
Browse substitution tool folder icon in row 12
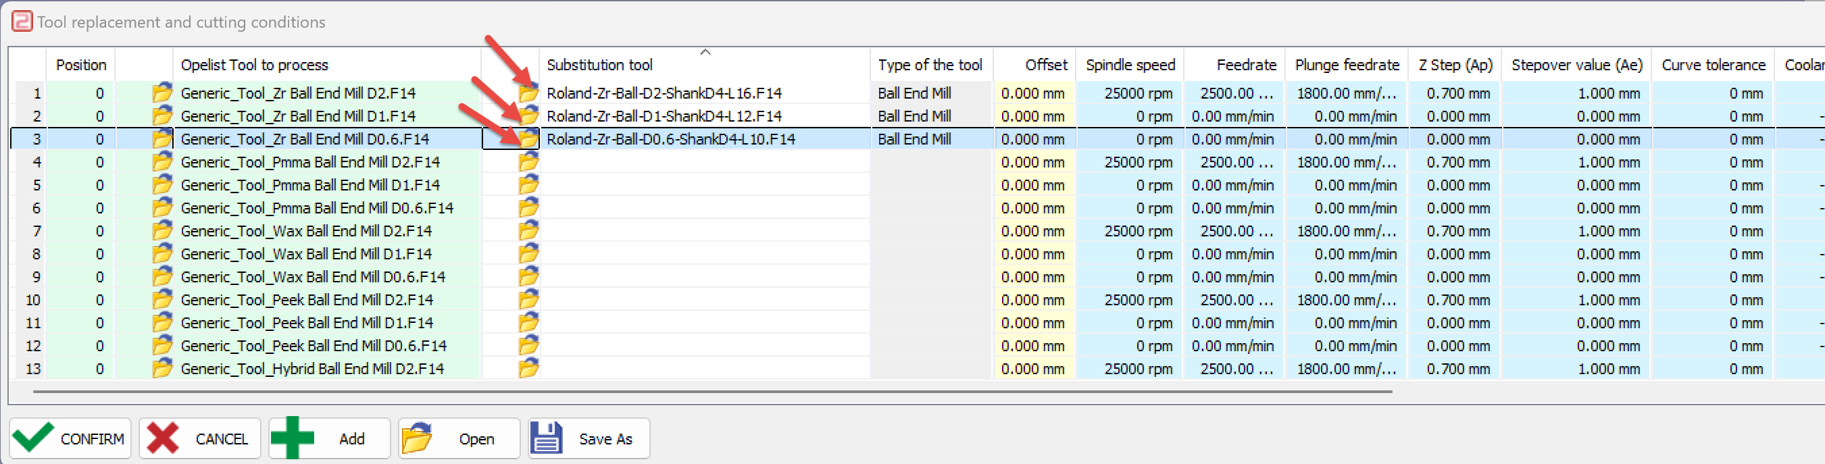coord(528,346)
